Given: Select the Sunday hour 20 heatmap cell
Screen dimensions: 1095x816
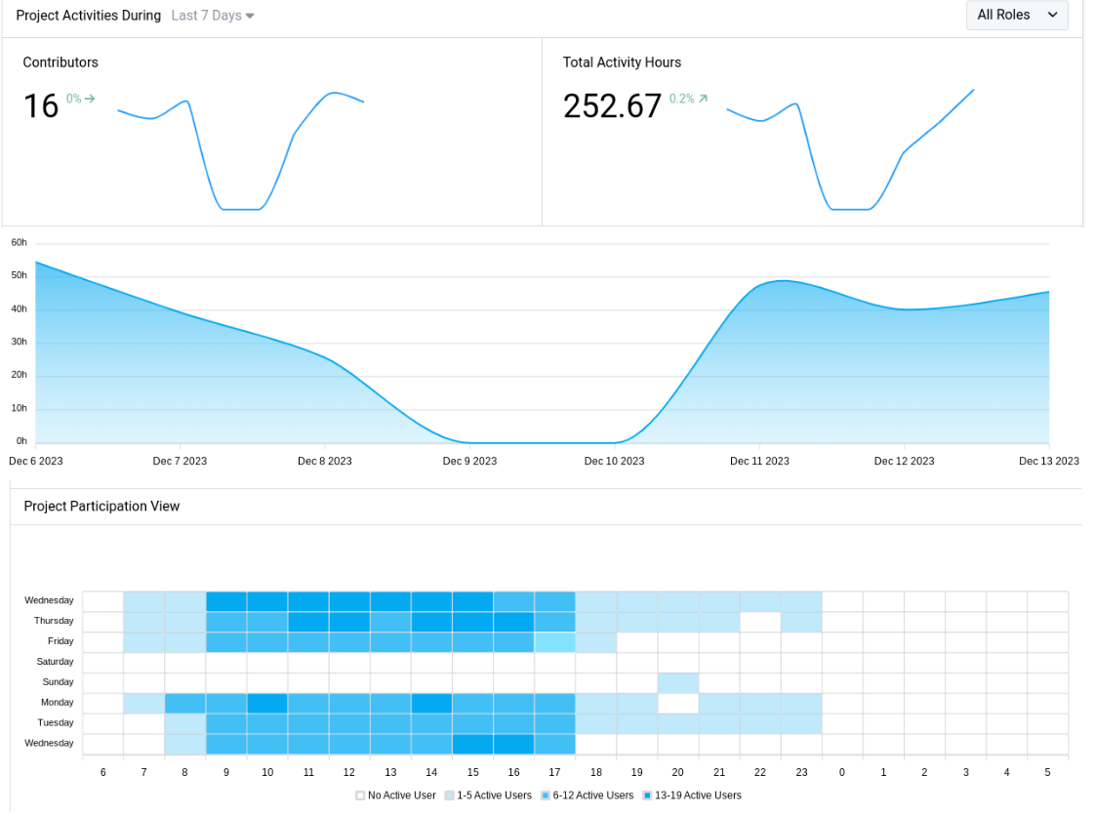Looking at the screenshot, I should click(677, 682).
